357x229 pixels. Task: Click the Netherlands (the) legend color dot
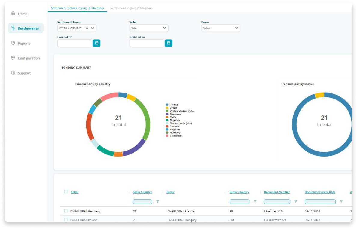click(167, 124)
